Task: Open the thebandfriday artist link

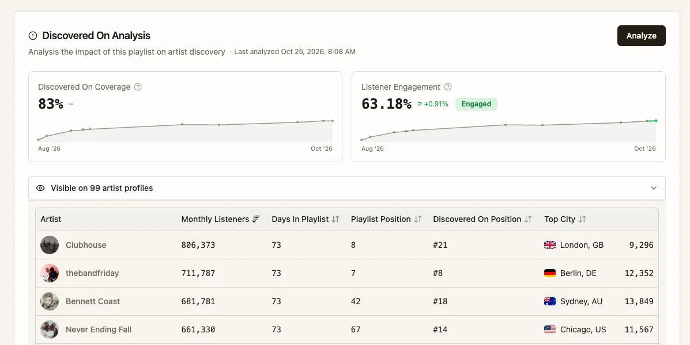Action: coord(92,273)
